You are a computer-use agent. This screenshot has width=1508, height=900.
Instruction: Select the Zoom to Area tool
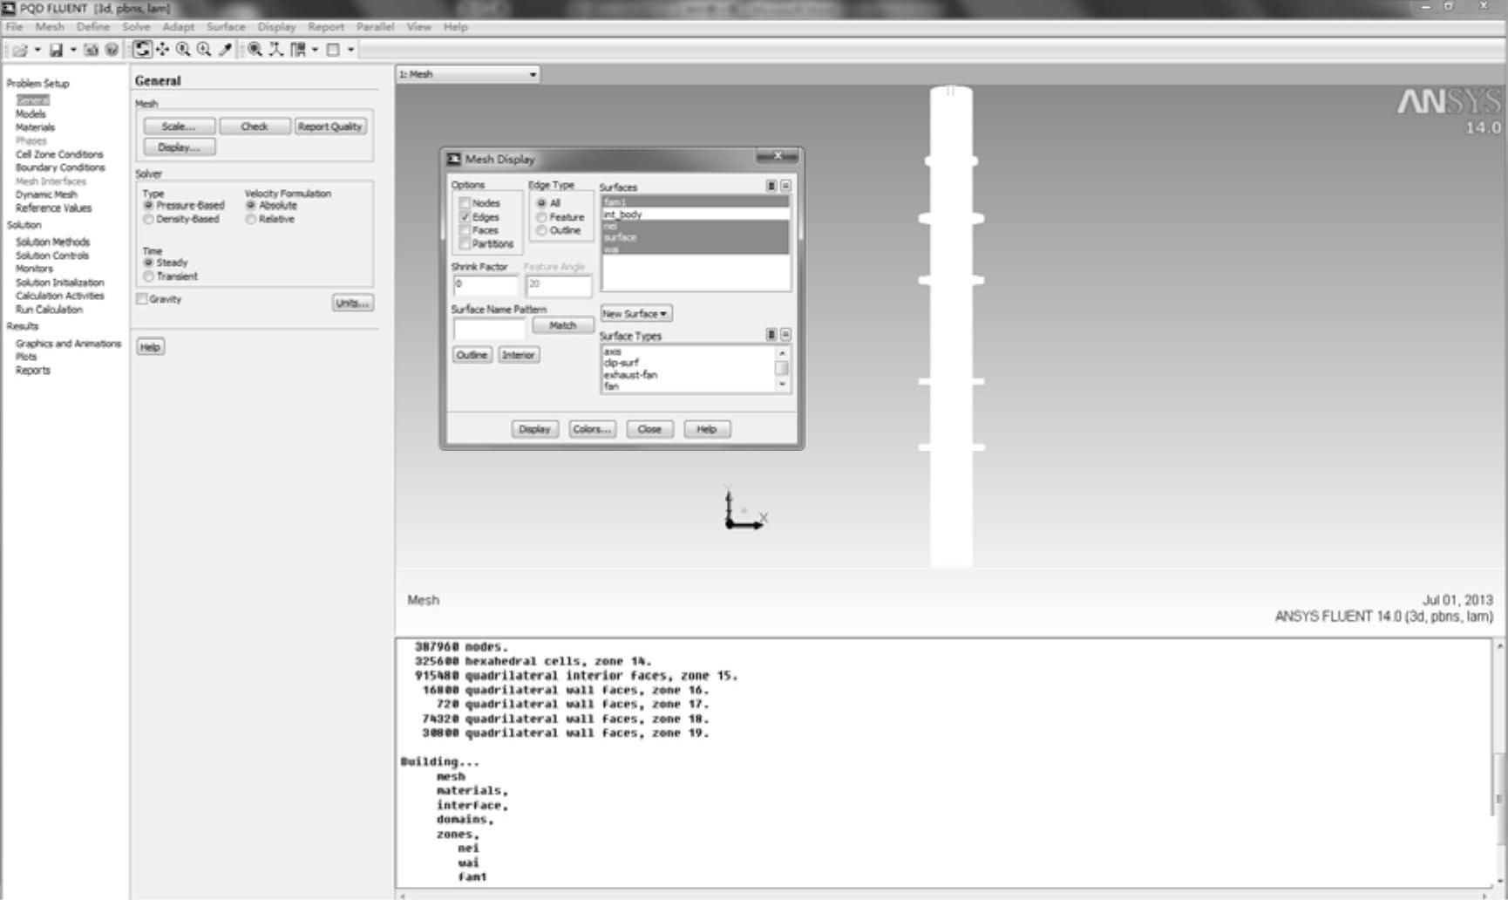[205, 50]
